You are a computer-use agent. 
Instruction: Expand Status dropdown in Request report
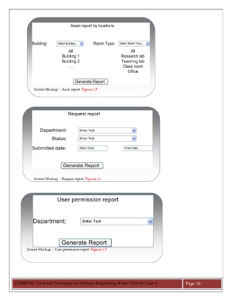coord(107,139)
